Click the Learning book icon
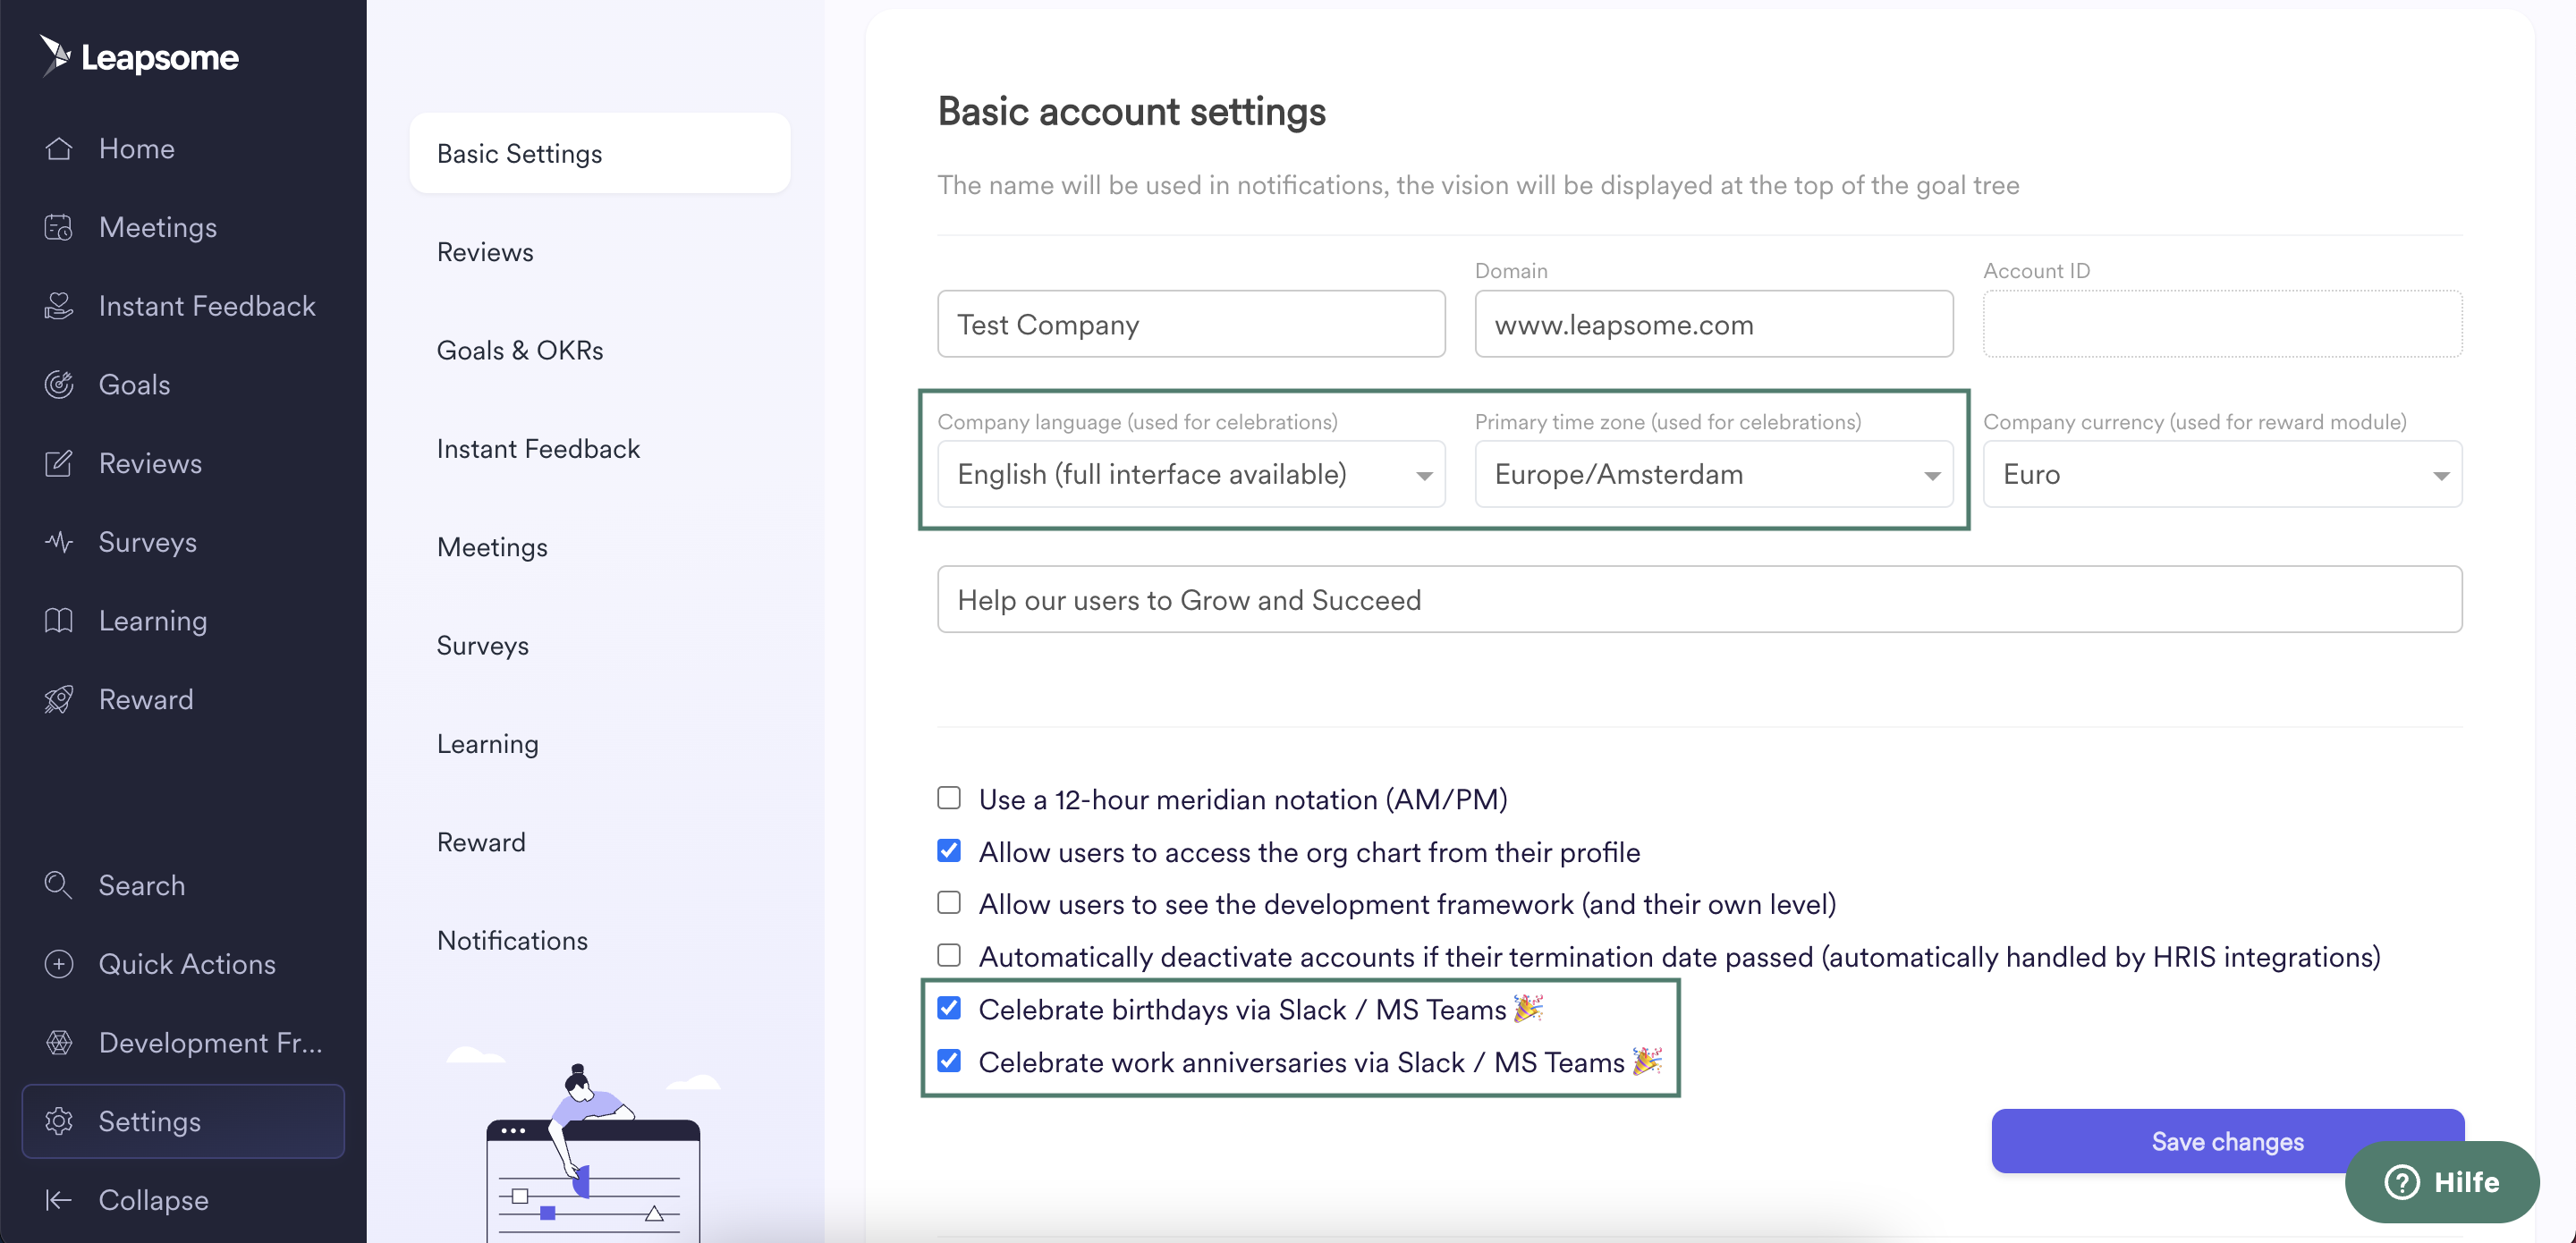Image resolution: width=2576 pixels, height=1243 pixels. pyautogui.click(x=59, y=620)
